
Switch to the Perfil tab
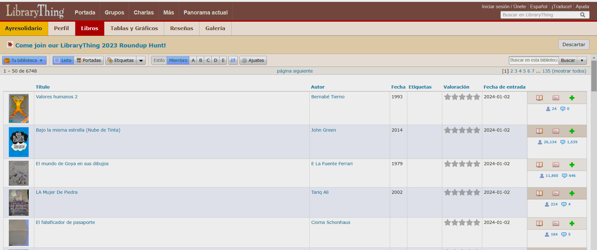point(61,28)
